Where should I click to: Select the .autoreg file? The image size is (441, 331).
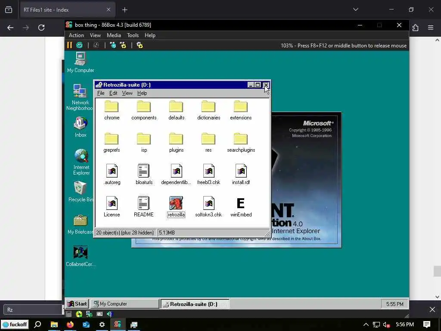pyautogui.click(x=112, y=175)
